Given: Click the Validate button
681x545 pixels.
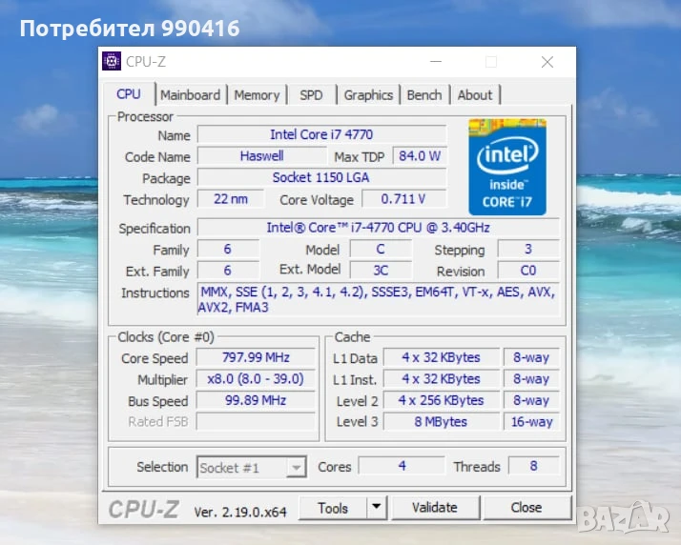Looking at the screenshot, I should [x=435, y=507].
